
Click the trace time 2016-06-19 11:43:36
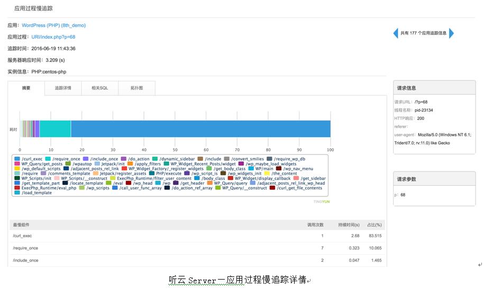click(x=53, y=49)
